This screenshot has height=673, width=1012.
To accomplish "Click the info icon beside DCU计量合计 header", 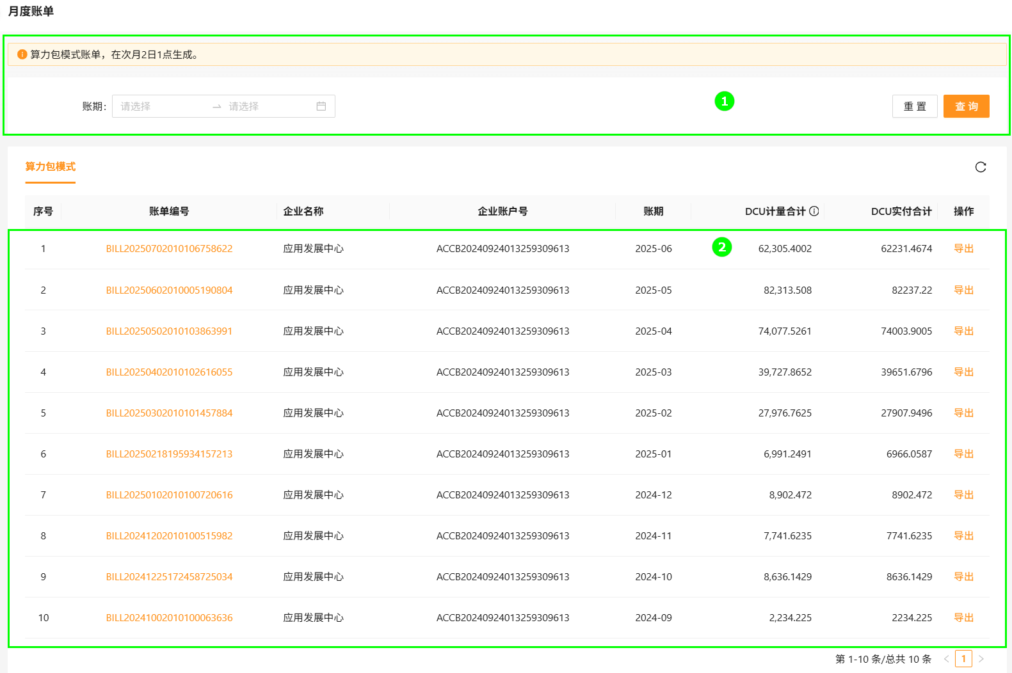I will tap(814, 211).
